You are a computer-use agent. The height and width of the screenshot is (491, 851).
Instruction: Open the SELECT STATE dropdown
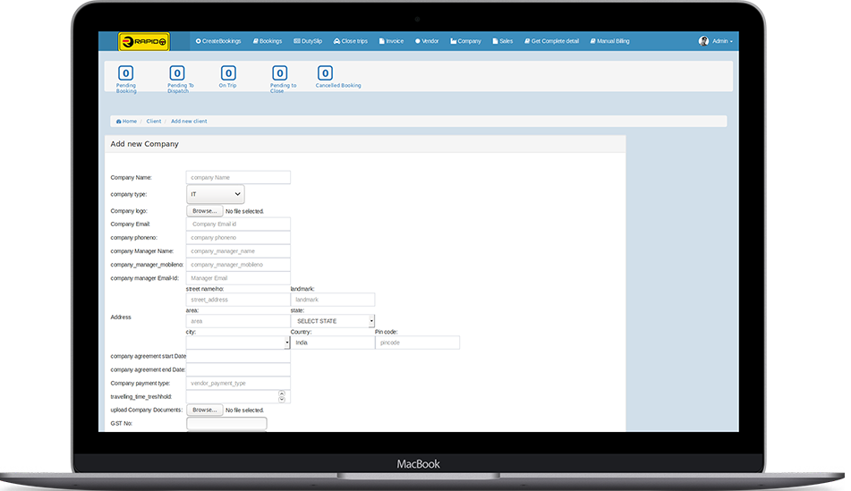point(332,321)
